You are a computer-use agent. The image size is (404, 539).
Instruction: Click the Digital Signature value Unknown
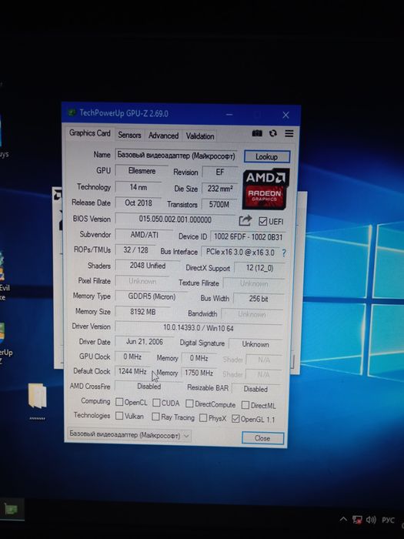[x=255, y=344]
